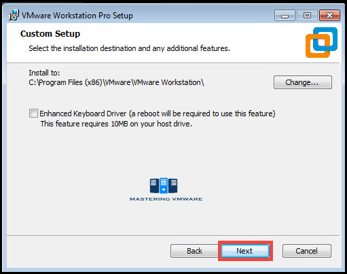This screenshot has width=347, height=274.
Task: Click the Mastering VMware server rack icon
Action: pos(164,186)
